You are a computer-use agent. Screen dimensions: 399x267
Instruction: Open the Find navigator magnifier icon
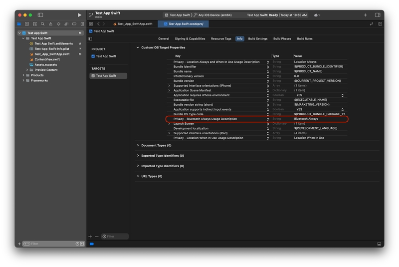[43, 24]
